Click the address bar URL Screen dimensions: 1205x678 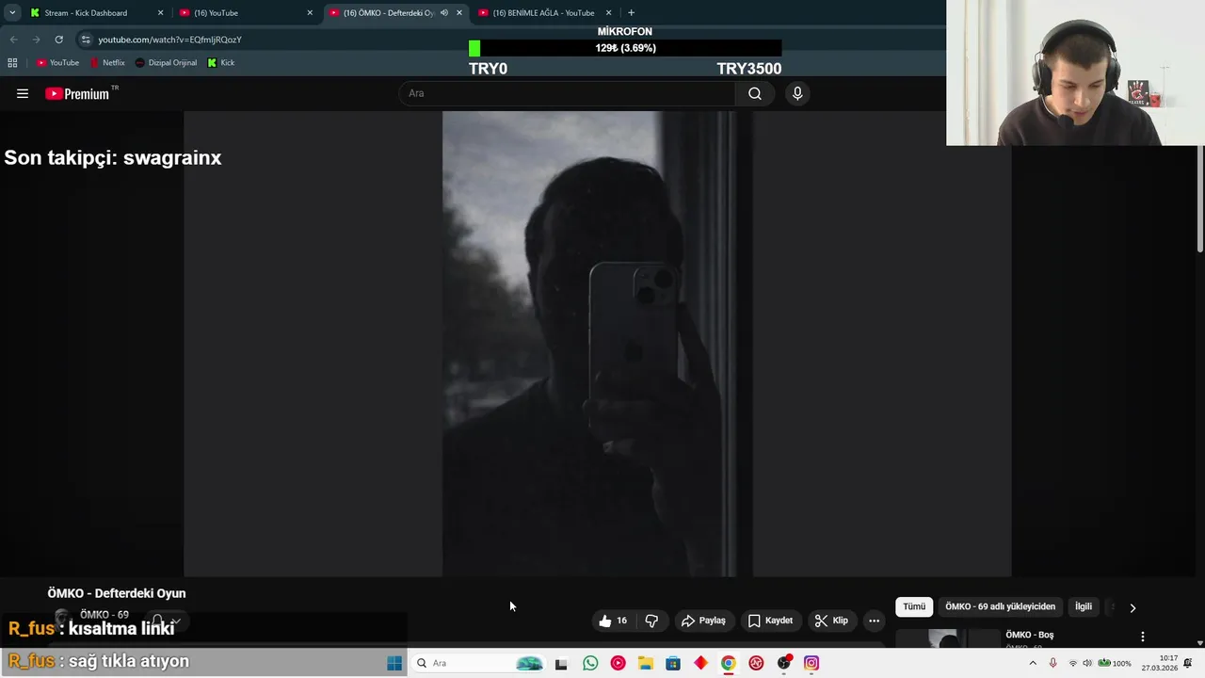[170, 40]
